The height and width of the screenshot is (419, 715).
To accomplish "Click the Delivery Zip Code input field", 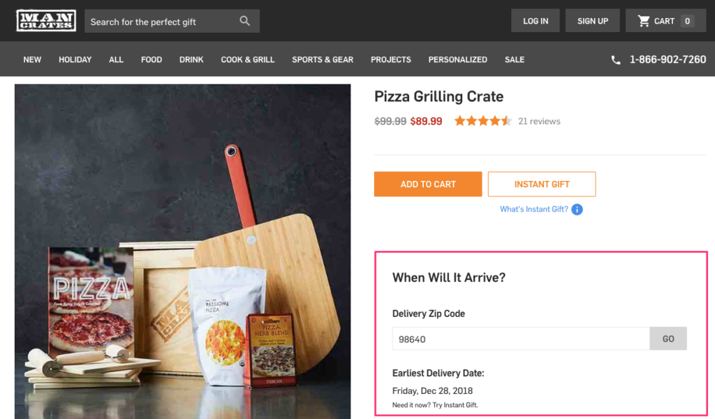I will tap(519, 338).
